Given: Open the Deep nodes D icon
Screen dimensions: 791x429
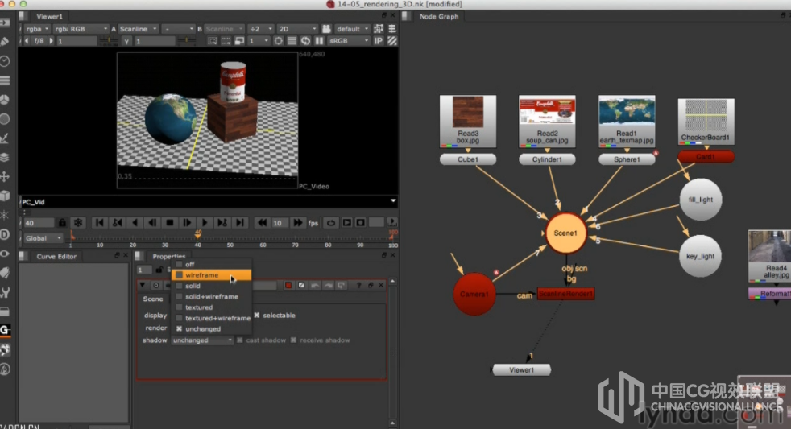Looking at the screenshot, I should pyautogui.click(x=5, y=234).
